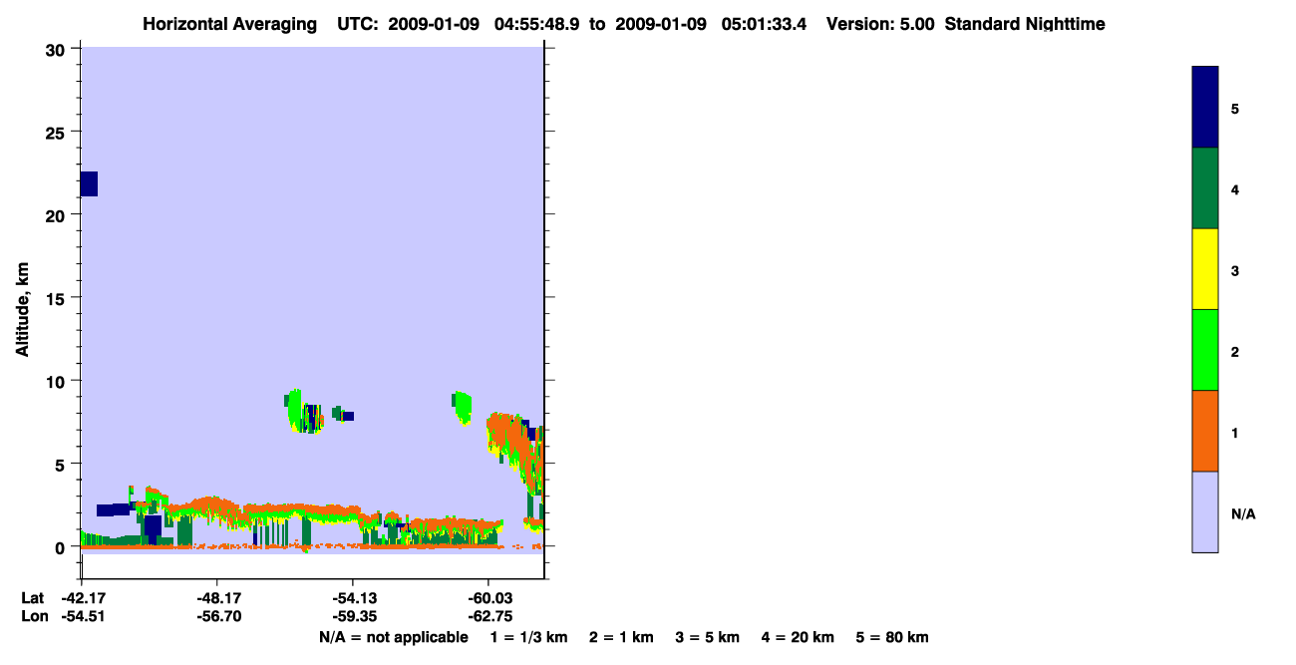Viewport: 1296px width, 665px height.
Task: Click the orange level 1 color swatch
Action: [1205, 431]
